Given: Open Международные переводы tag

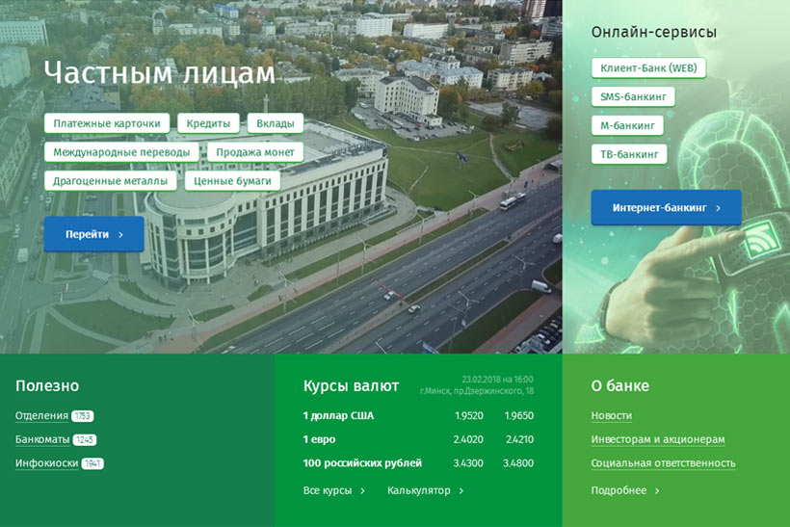Looking at the screenshot, I should pyautogui.click(x=121, y=152).
